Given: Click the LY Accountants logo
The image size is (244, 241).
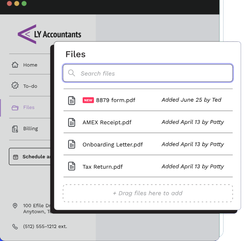Looking at the screenshot, I should [x=49, y=34].
